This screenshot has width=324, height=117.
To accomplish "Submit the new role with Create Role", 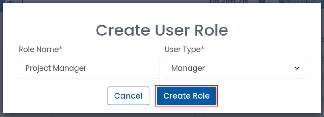I will pyautogui.click(x=186, y=96).
